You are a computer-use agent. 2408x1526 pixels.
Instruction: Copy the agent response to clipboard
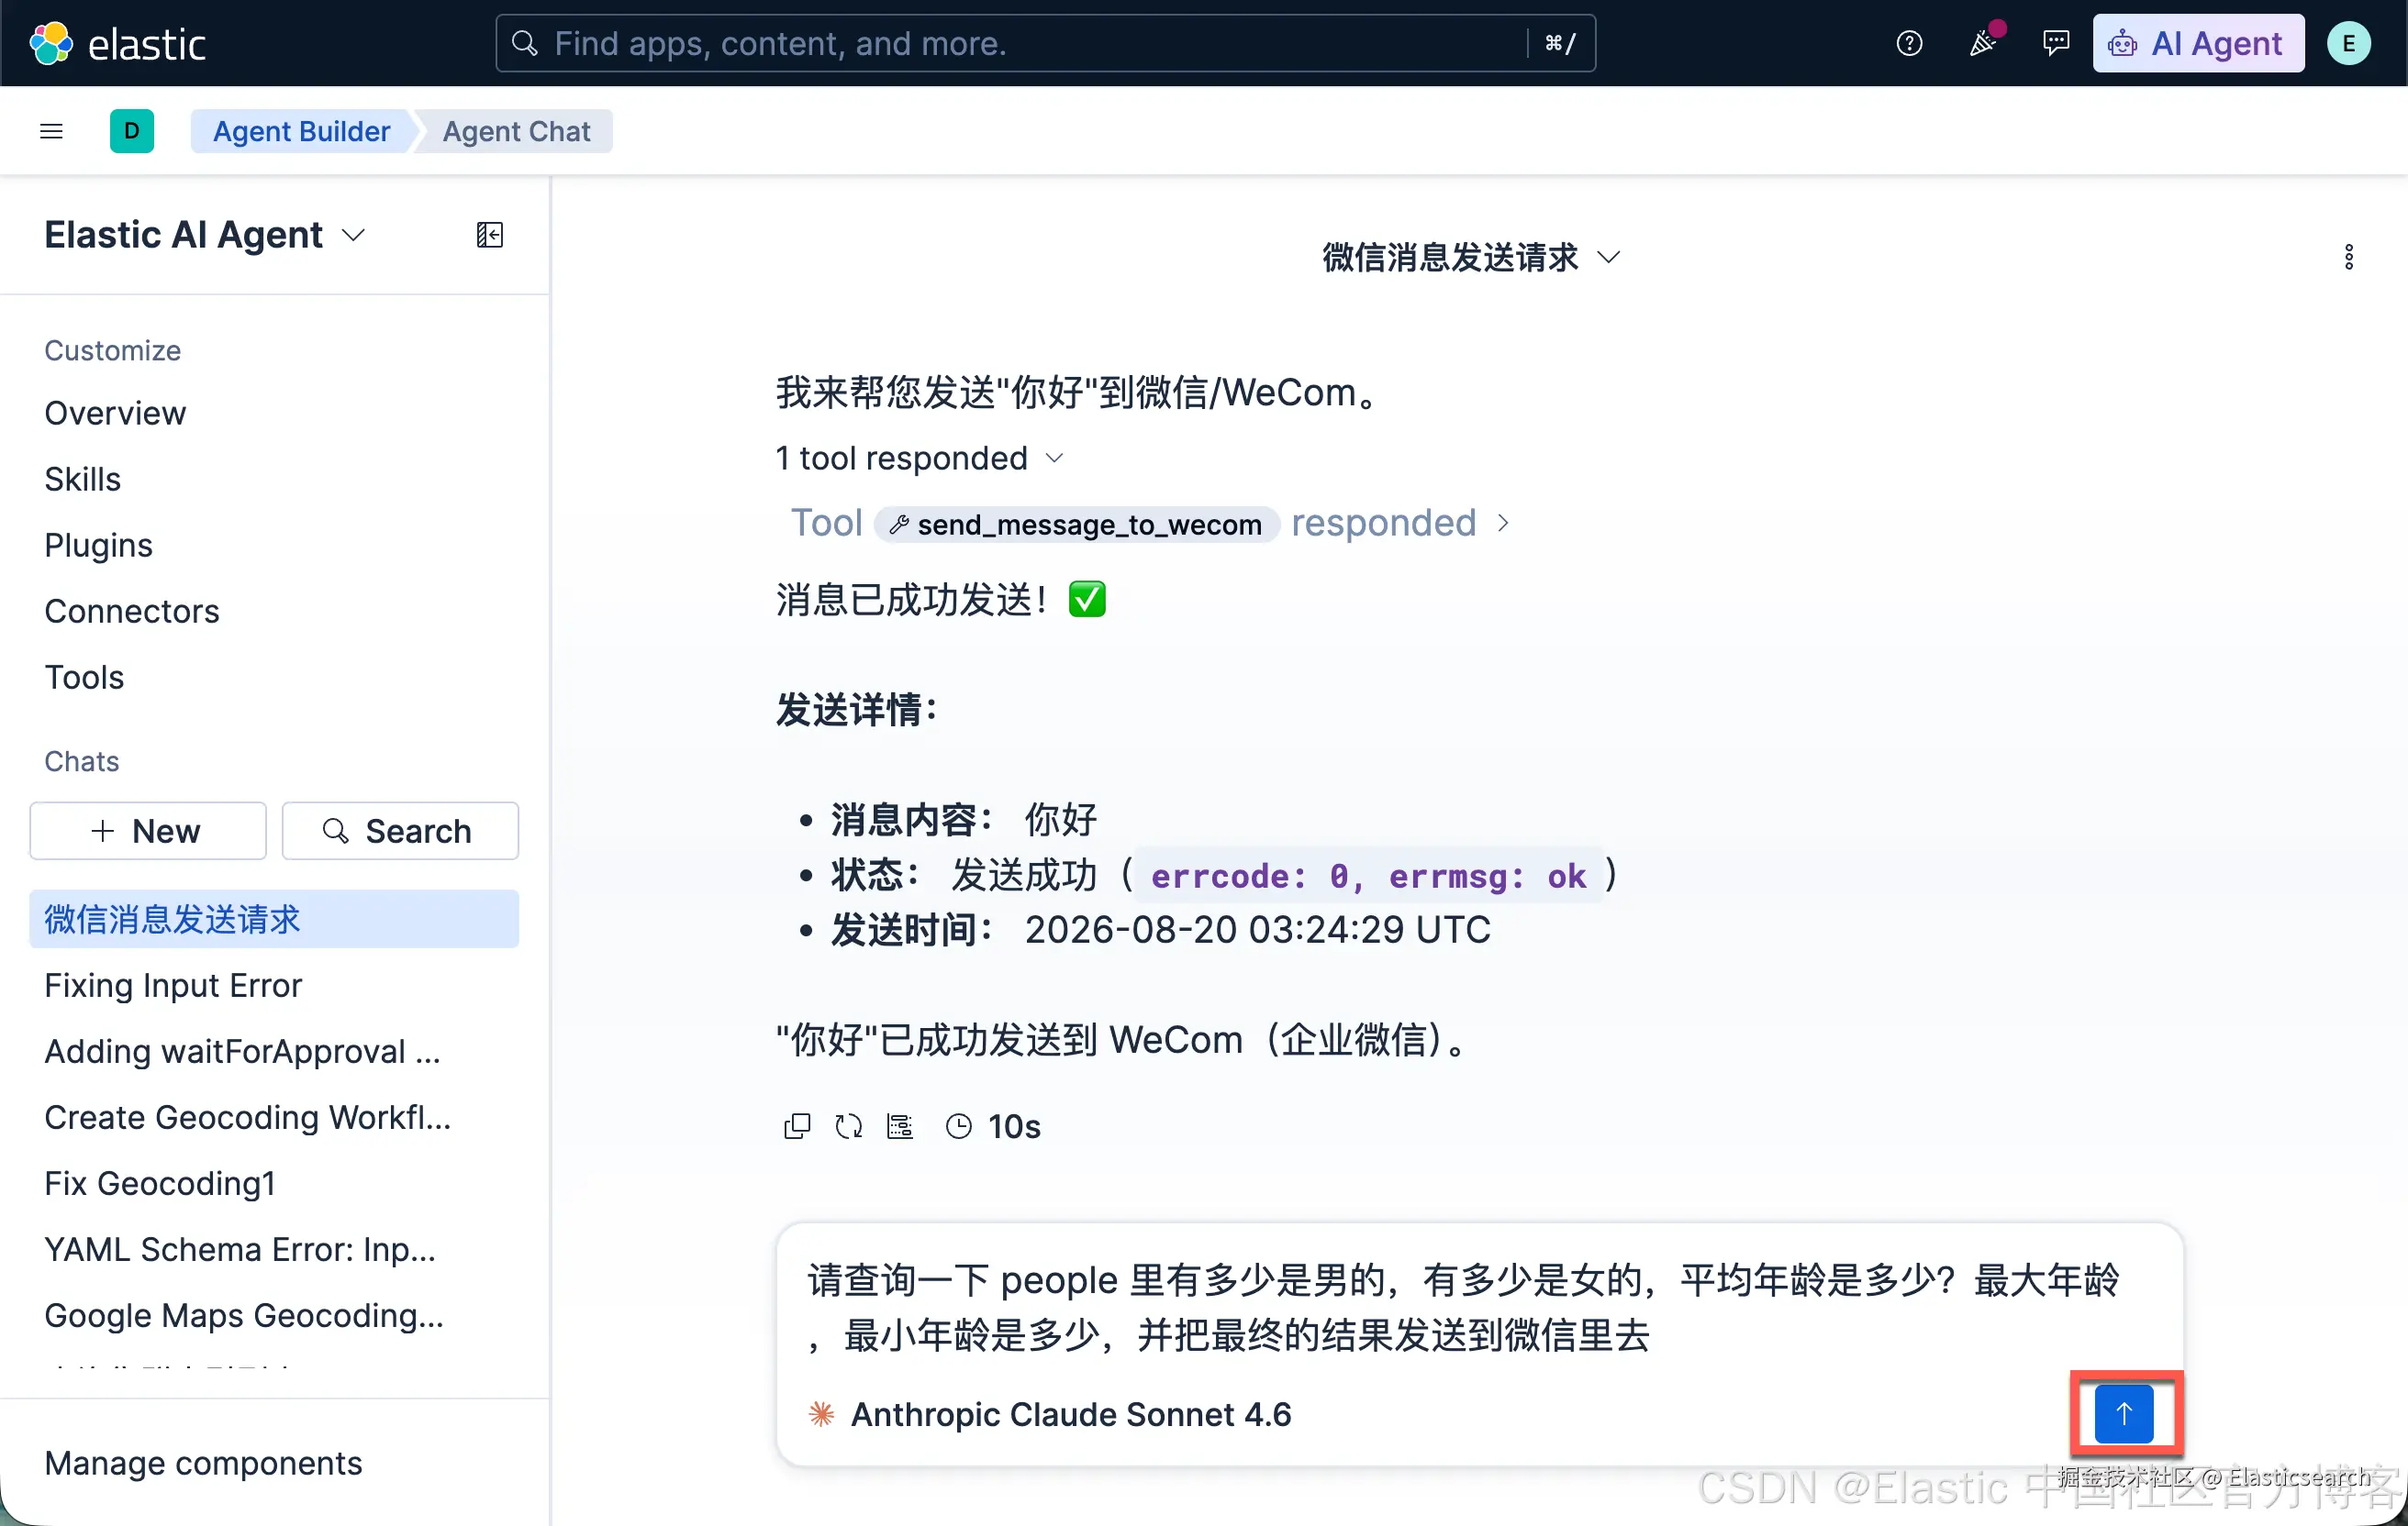pos(797,1126)
